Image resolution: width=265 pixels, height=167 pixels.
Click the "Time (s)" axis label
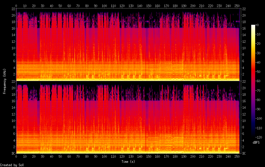(128, 162)
